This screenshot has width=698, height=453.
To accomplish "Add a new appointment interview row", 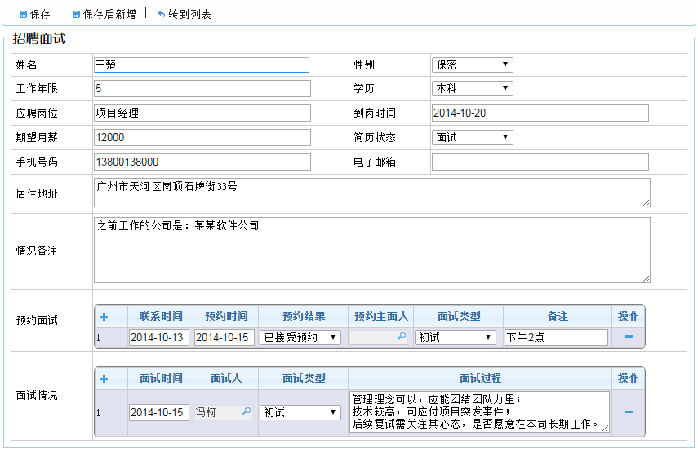I will pos(104,317).
